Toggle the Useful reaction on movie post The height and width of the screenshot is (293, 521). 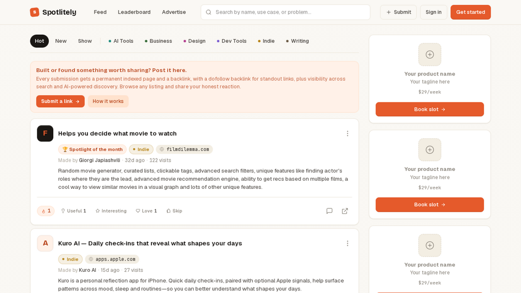point(73,211)
